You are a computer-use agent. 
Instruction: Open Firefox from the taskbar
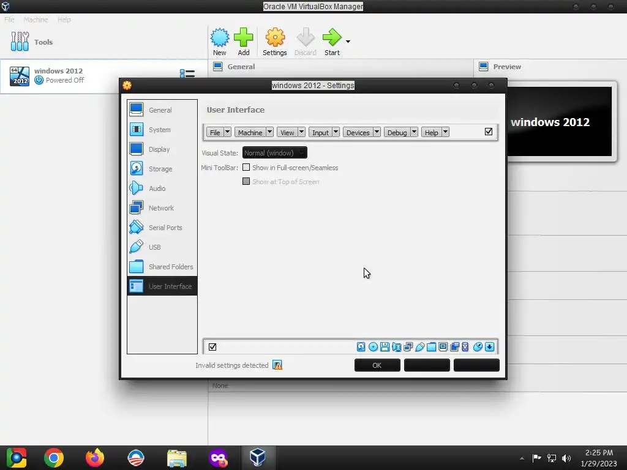point(95,458)
